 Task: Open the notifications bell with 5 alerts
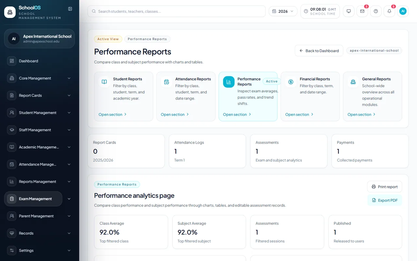pos(389,11)
